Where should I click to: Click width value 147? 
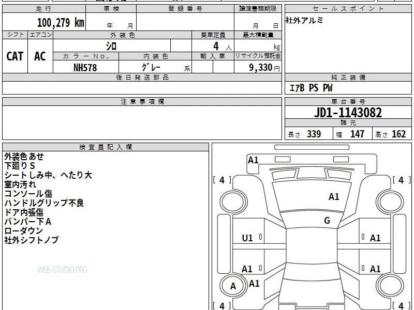(357, 134)
